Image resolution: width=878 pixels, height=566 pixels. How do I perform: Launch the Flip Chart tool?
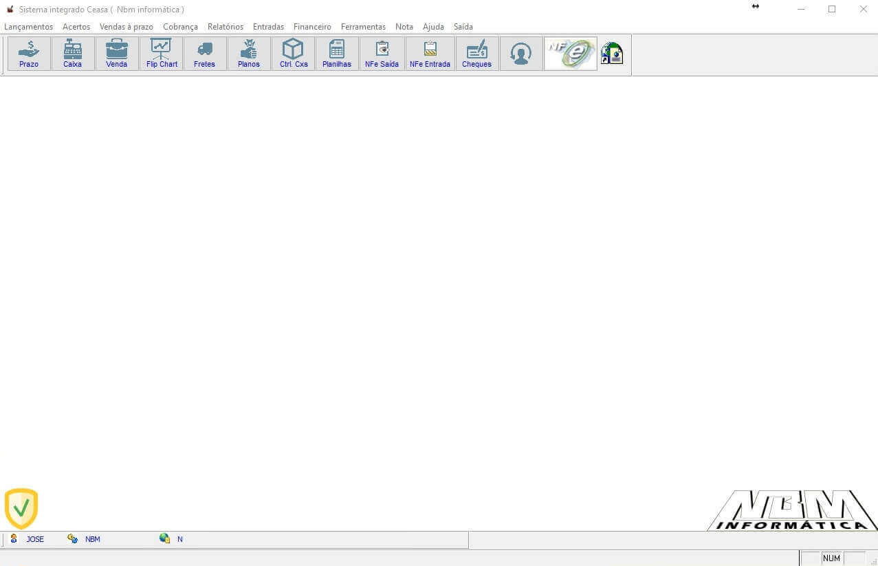tap(162, 54)
